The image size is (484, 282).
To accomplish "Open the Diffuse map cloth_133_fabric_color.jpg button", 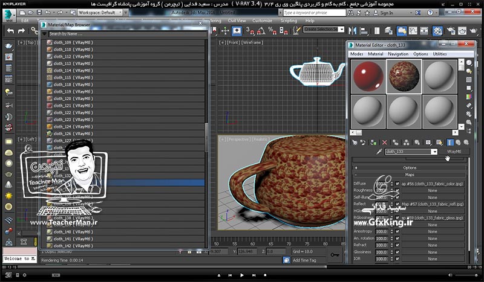I will coord(432,184).
